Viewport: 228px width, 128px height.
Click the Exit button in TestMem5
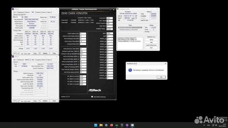point(151,48)
